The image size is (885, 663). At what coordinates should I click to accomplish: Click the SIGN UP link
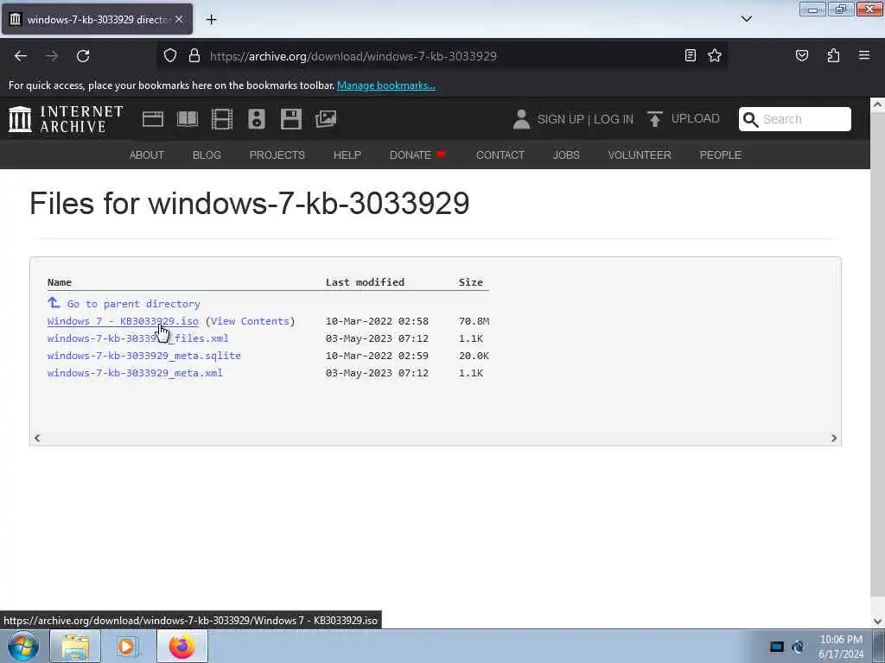click(x=560, y=119)
